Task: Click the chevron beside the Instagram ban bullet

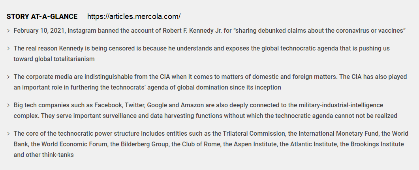Action: (x=9, y=31)
